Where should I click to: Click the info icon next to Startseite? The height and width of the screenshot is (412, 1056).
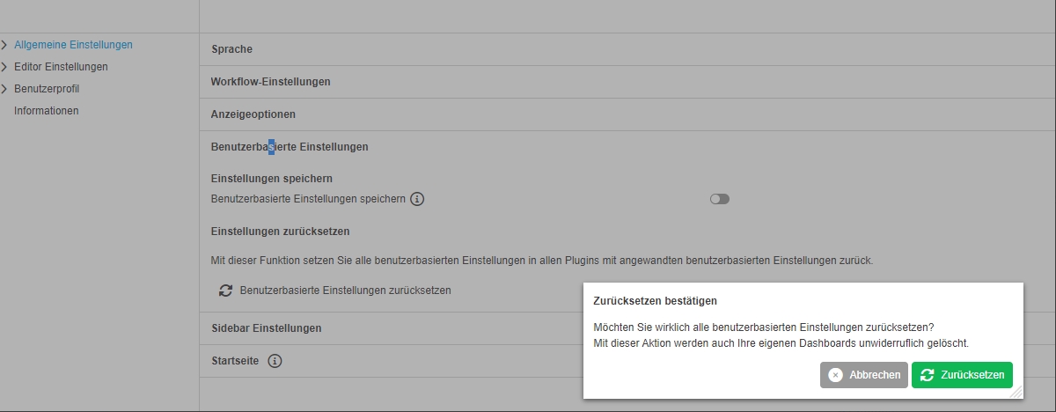[275, 361]
